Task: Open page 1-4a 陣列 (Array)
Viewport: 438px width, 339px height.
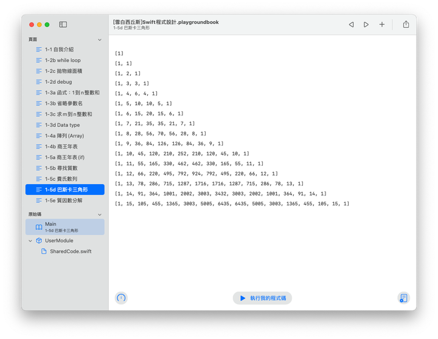Action: click(65, 136)
